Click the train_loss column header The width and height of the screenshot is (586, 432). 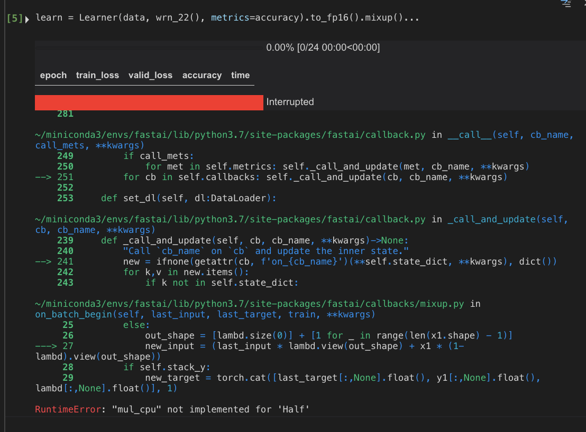pos(97,75)
